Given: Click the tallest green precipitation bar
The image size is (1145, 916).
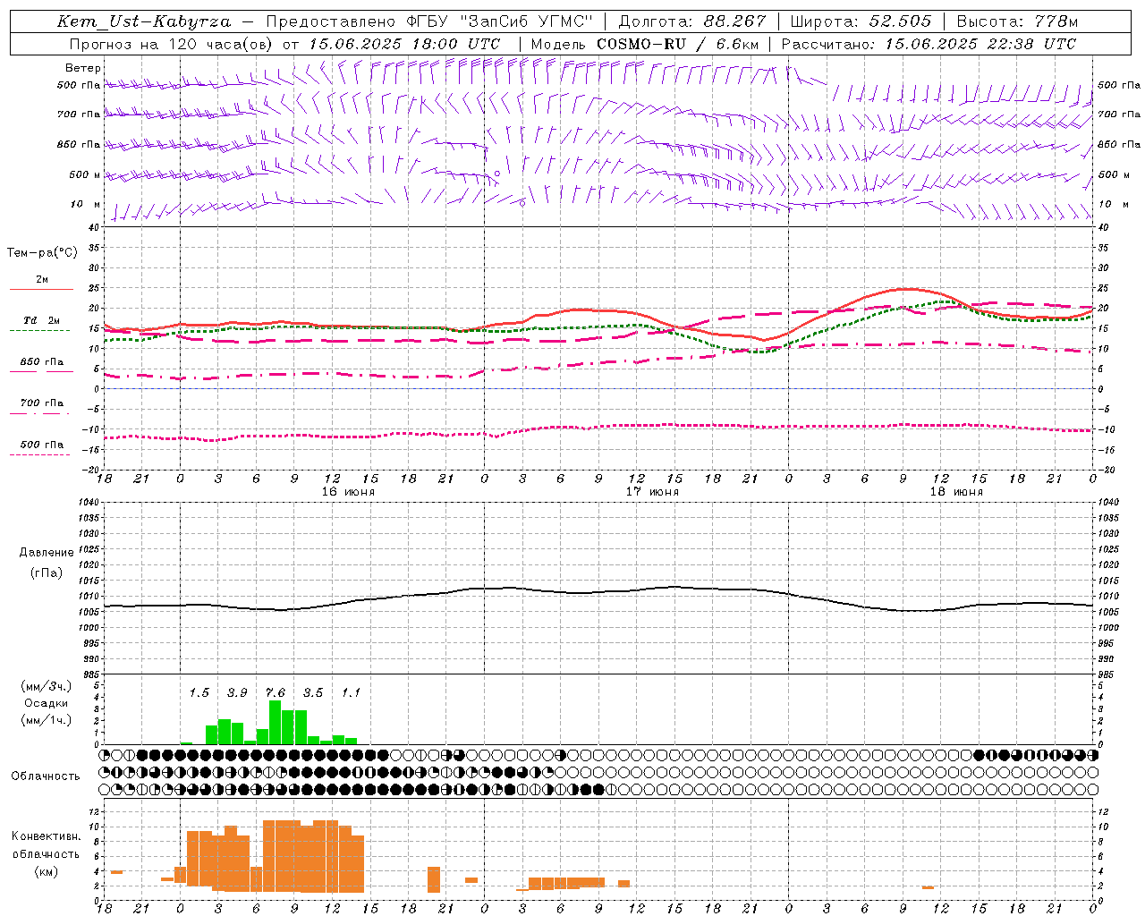Looking at the screenshot, I should [275, 723].
